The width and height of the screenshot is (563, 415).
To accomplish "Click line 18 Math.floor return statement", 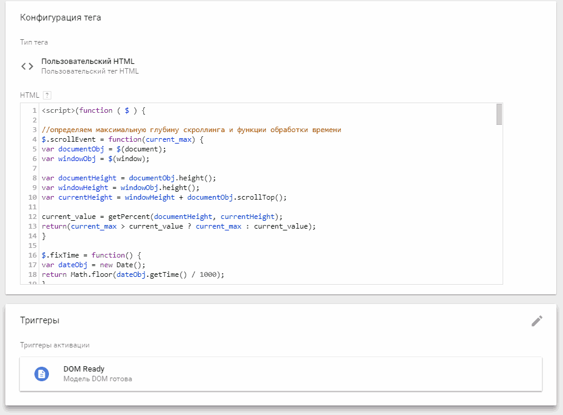I will (133, 274).
